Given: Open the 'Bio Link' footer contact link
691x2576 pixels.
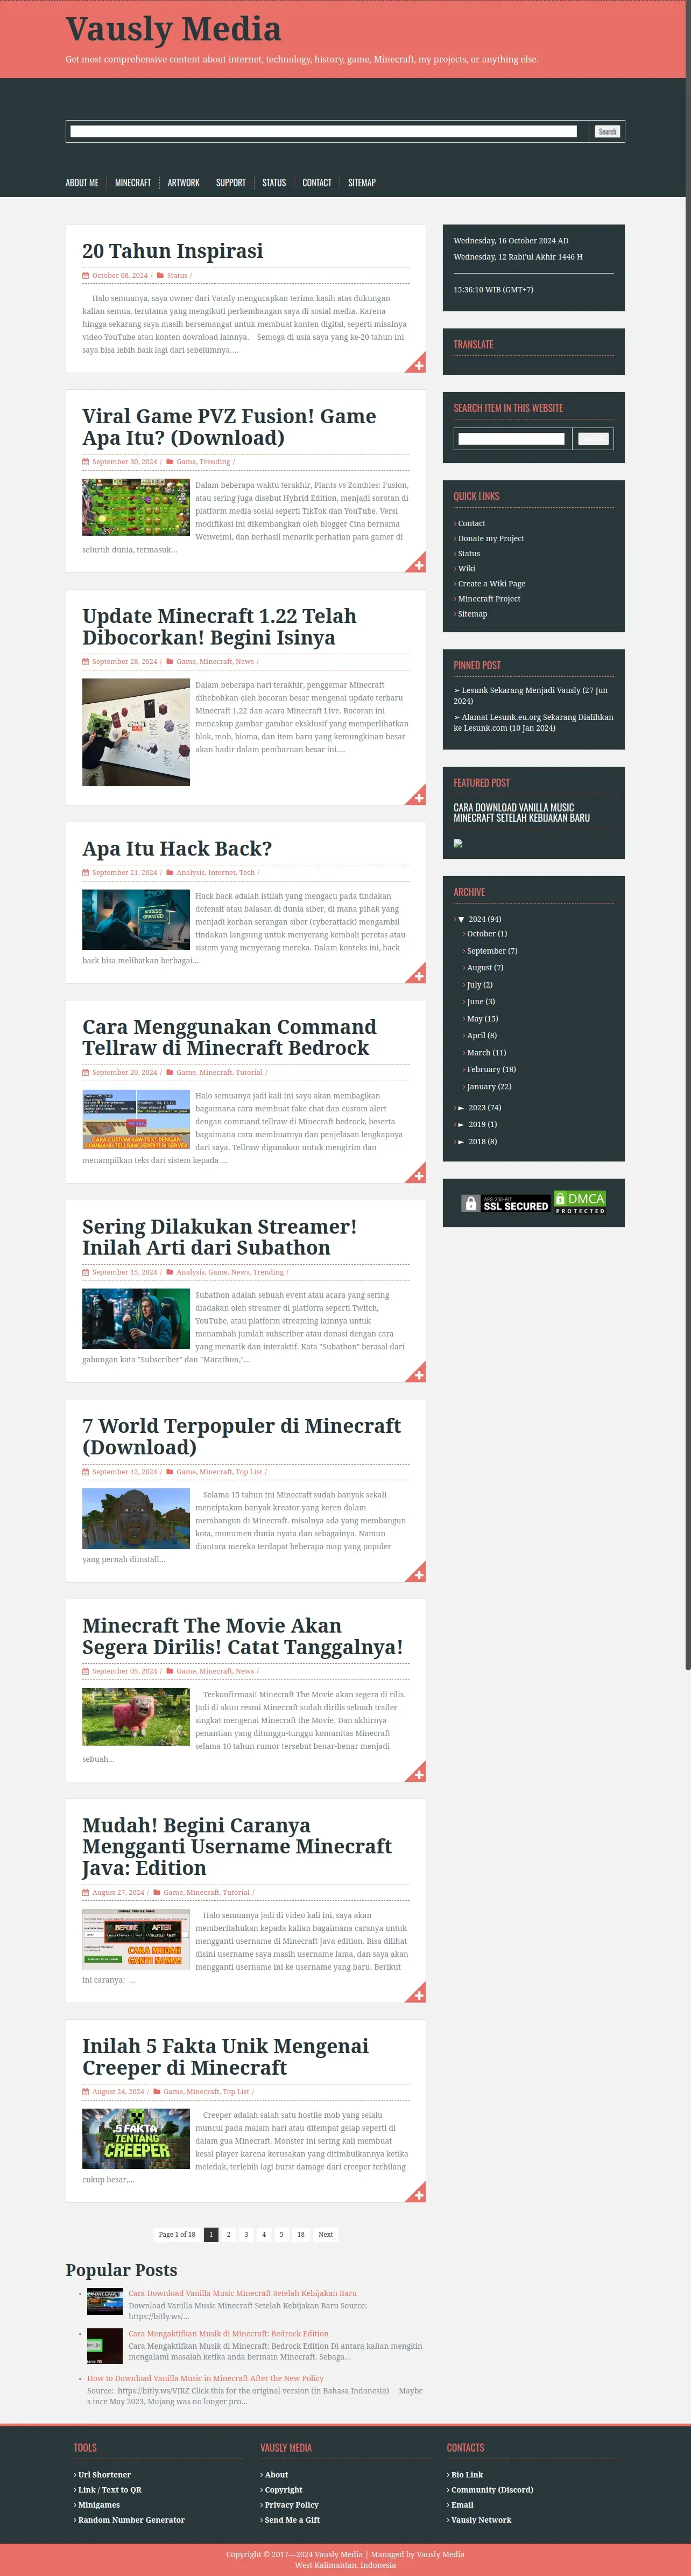Looking at the screenshot, I should coord(467,2475).
